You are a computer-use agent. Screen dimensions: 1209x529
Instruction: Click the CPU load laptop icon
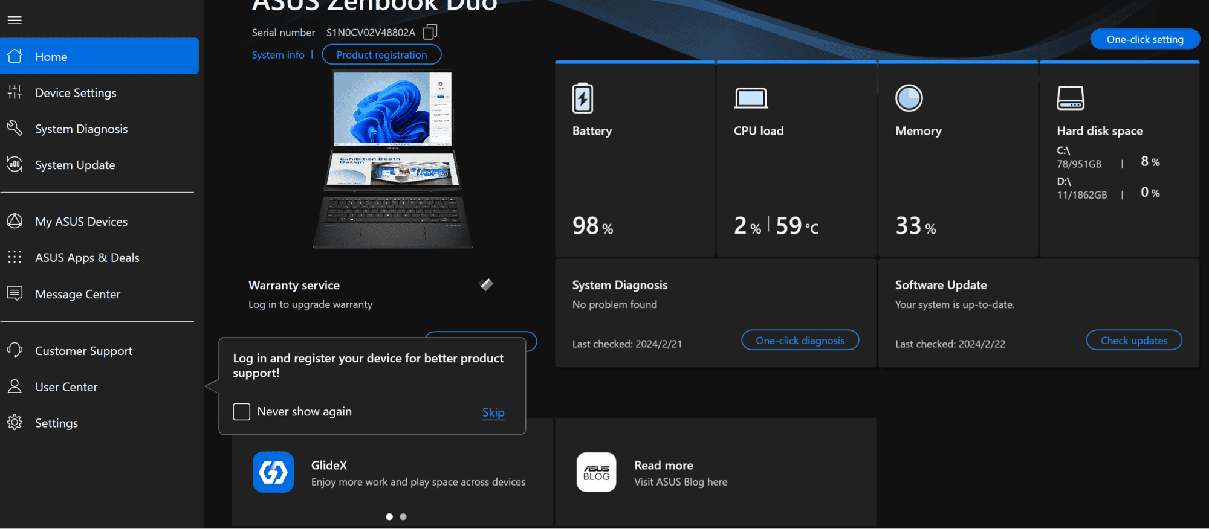[751, 98]
